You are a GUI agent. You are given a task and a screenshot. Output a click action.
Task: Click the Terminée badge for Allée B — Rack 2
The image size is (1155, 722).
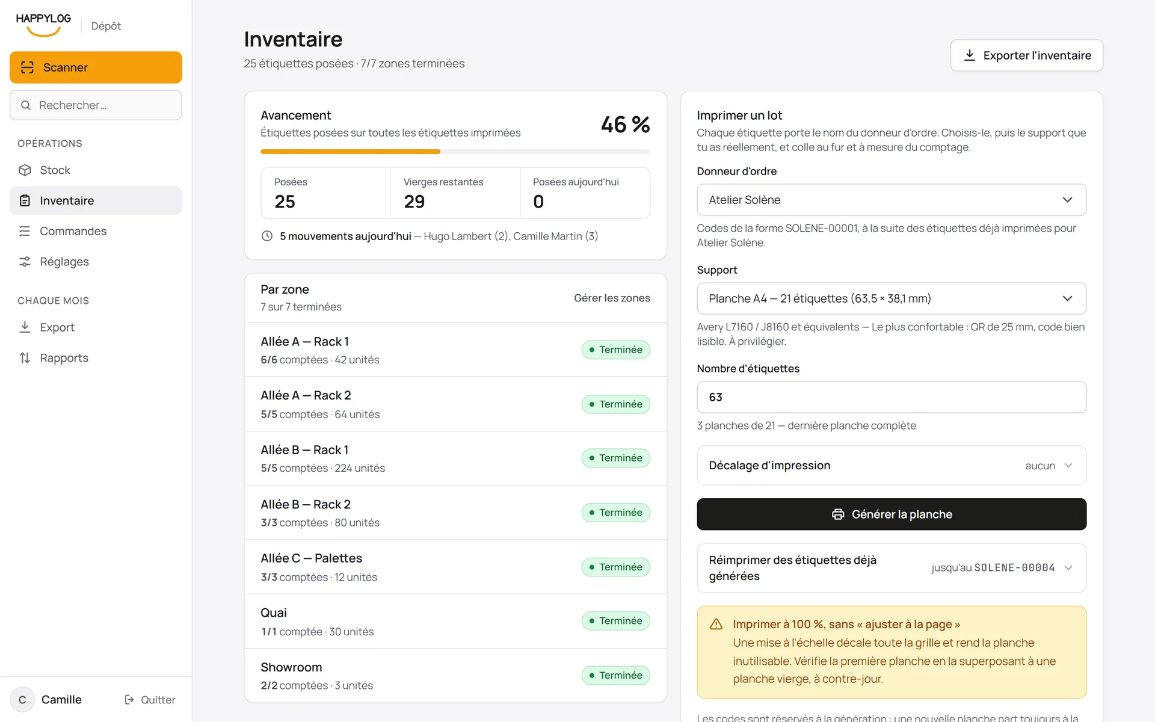(615, 513)
